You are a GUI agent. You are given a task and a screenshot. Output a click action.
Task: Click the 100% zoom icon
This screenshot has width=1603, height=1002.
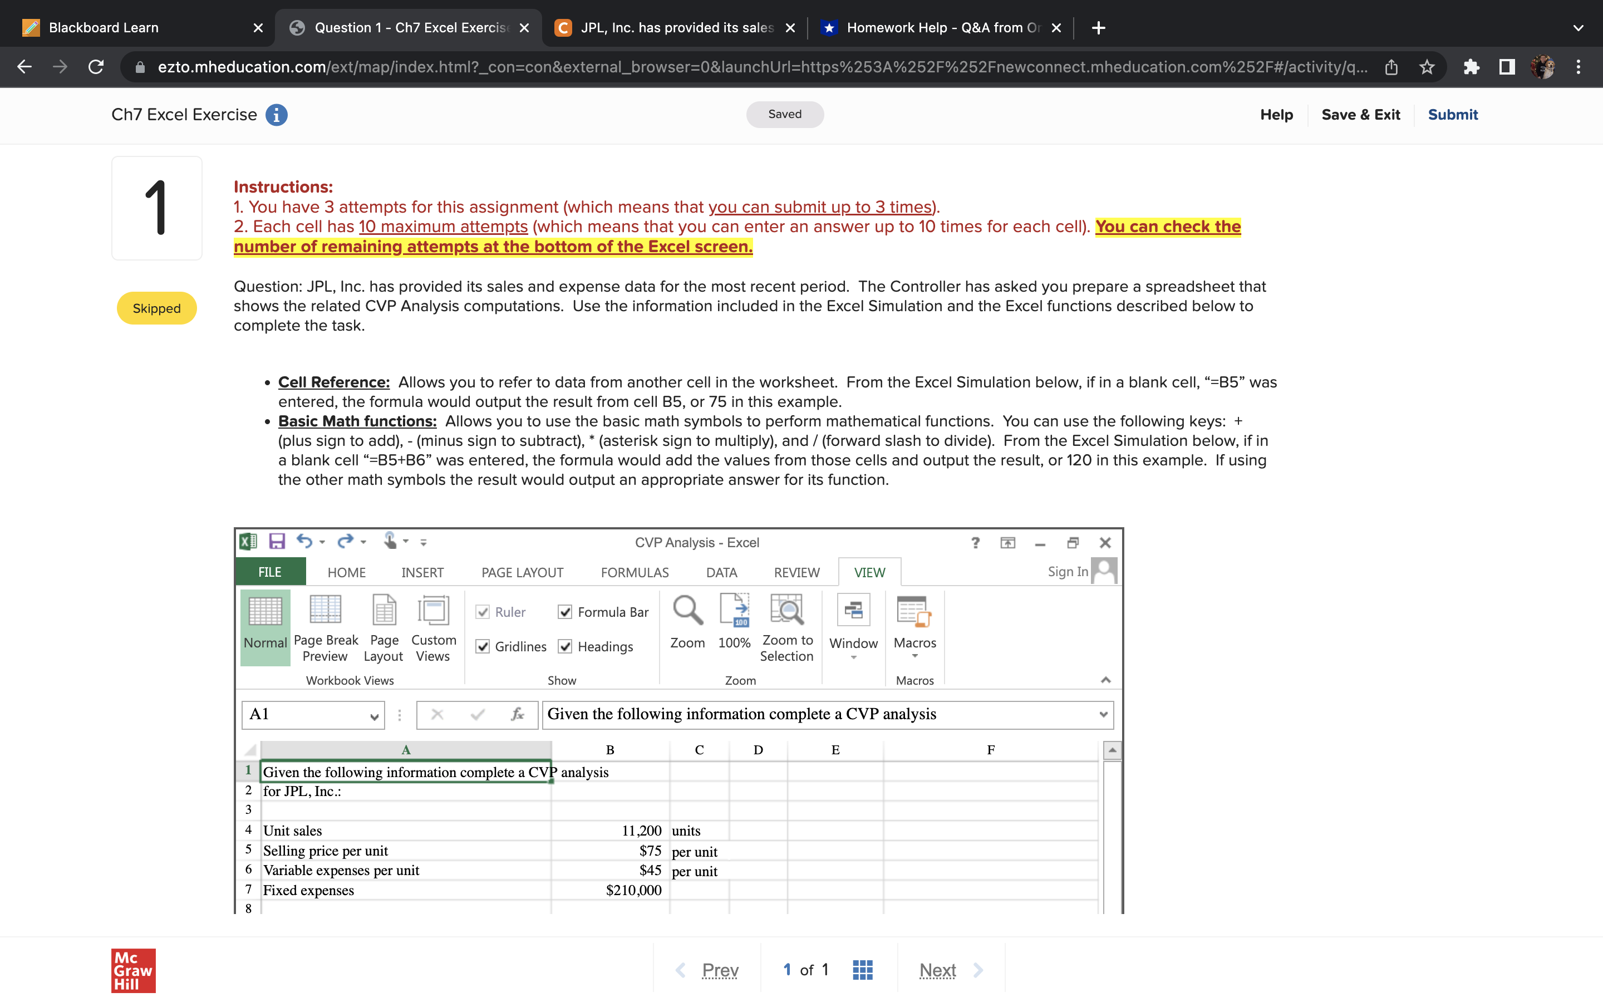point(734,610)
